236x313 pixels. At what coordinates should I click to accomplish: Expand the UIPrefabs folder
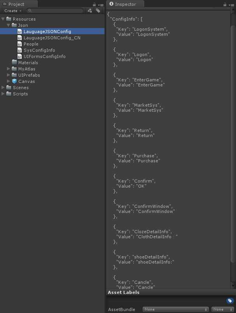9,75
